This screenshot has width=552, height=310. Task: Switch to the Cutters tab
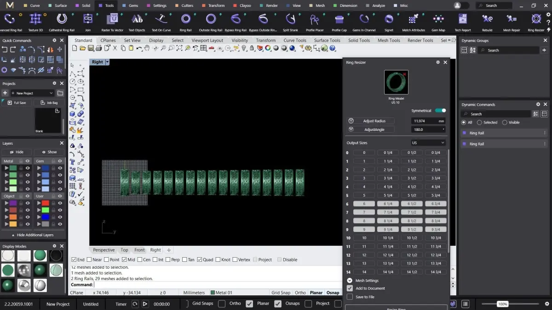[184, 6]
